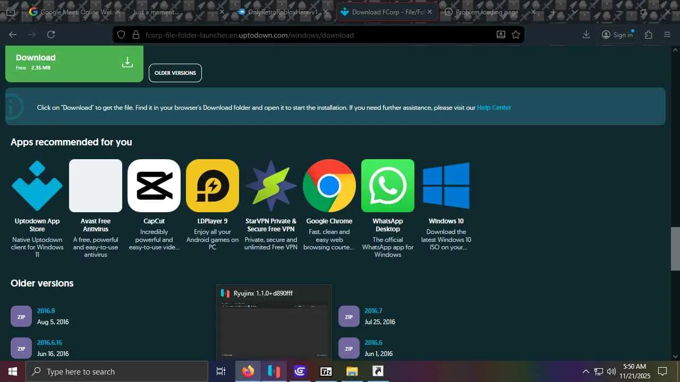The height and width of the screenshot is (382, 680).
Task: Open the Windows Start menu
Action: point(13,371)
